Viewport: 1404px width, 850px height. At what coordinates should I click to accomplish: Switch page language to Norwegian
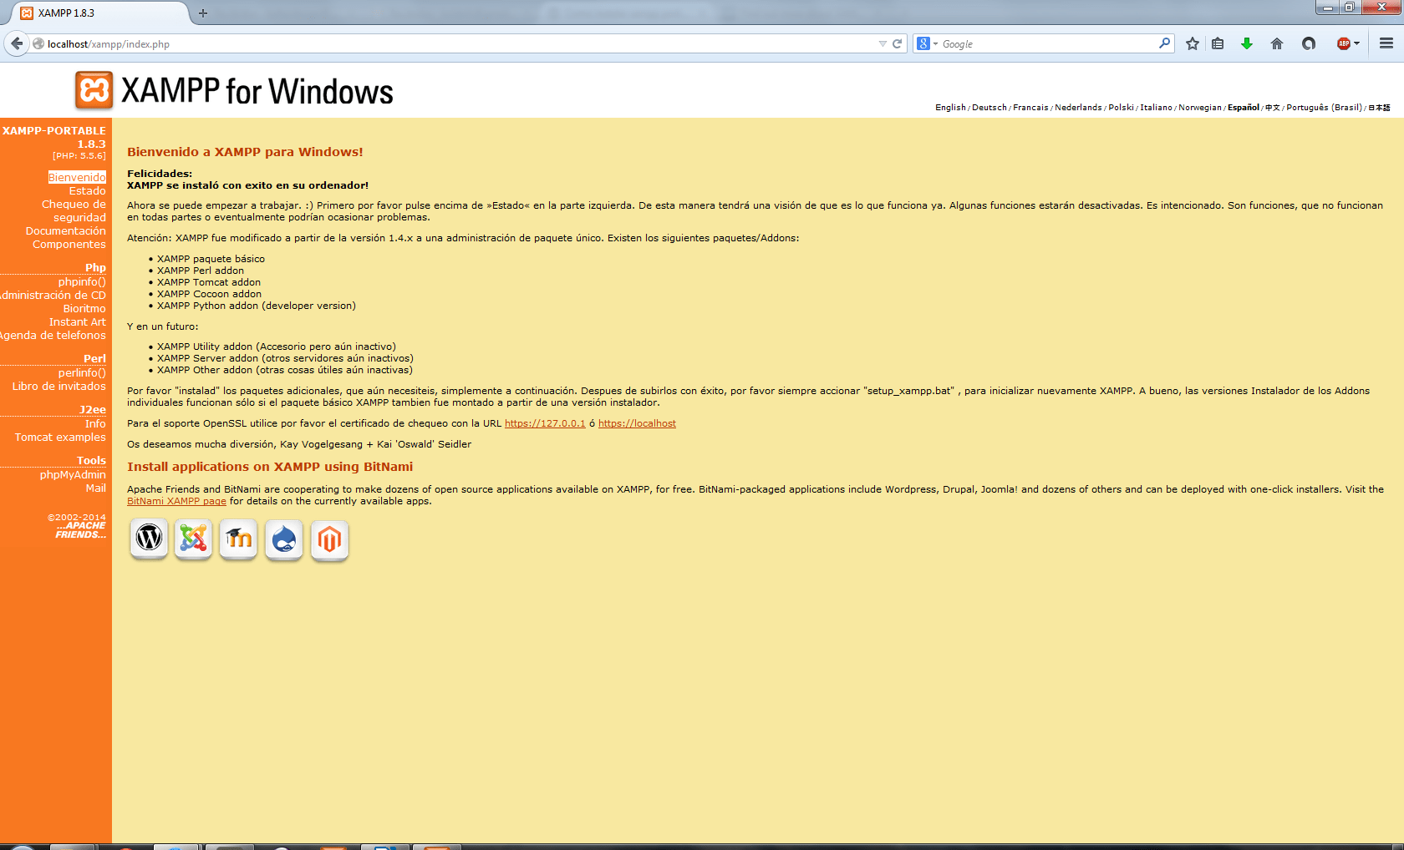[x=1200, y=107]
